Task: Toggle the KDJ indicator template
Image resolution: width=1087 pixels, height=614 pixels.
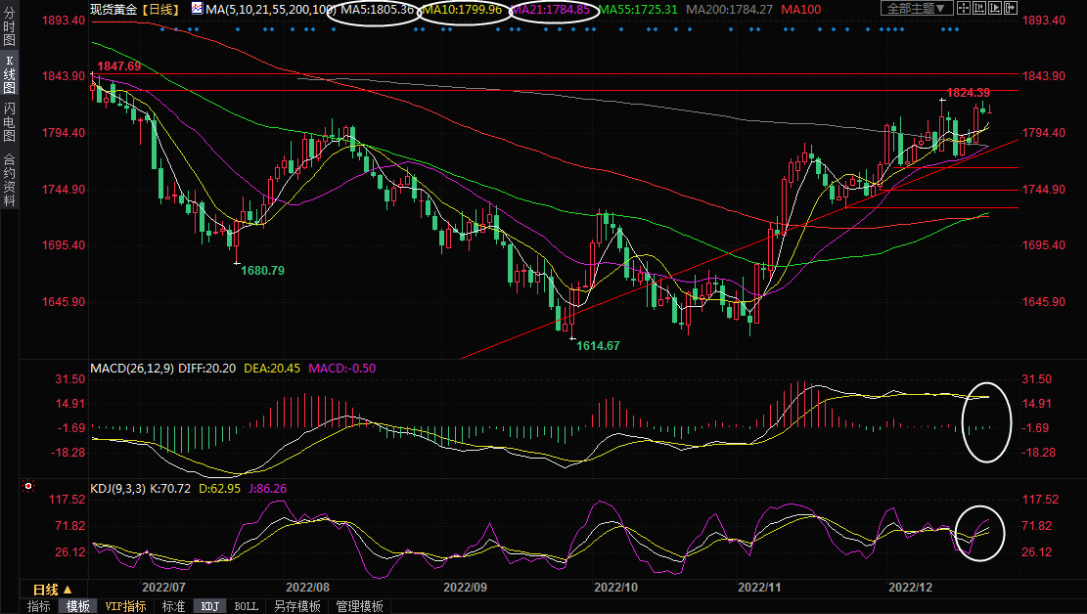Action: pyautogui.click(x=209, y=606)
